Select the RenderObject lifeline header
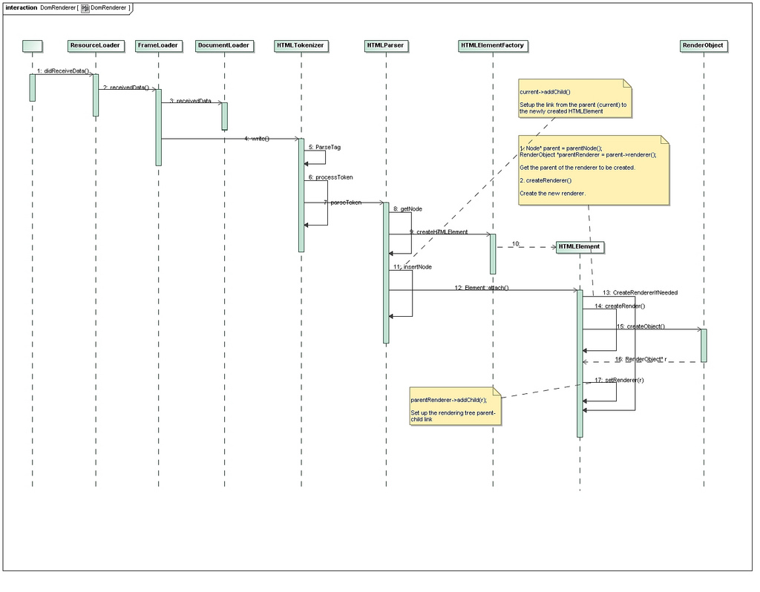This screenshot has width=760, height=592. (x=703, y=45)
